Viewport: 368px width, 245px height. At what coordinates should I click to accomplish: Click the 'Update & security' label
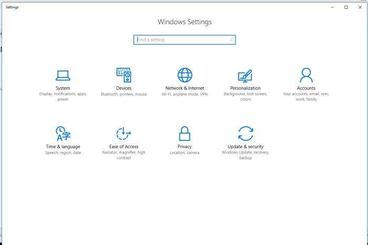tap(246, 147)
